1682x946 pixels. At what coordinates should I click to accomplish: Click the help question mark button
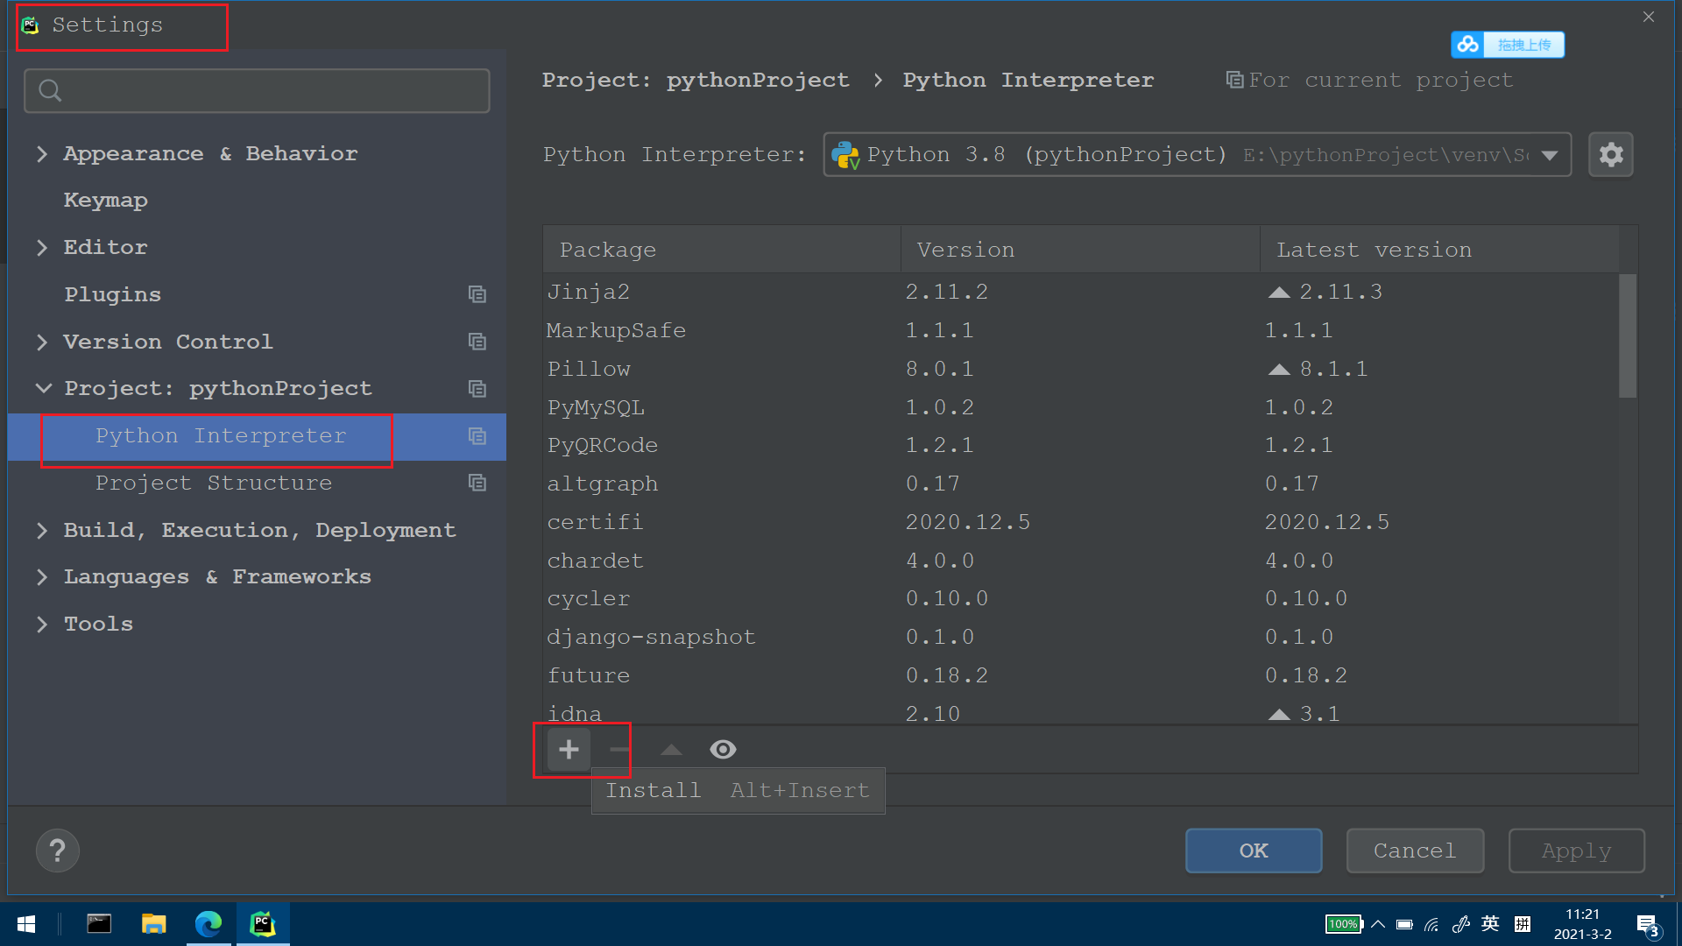coord(58,851)
